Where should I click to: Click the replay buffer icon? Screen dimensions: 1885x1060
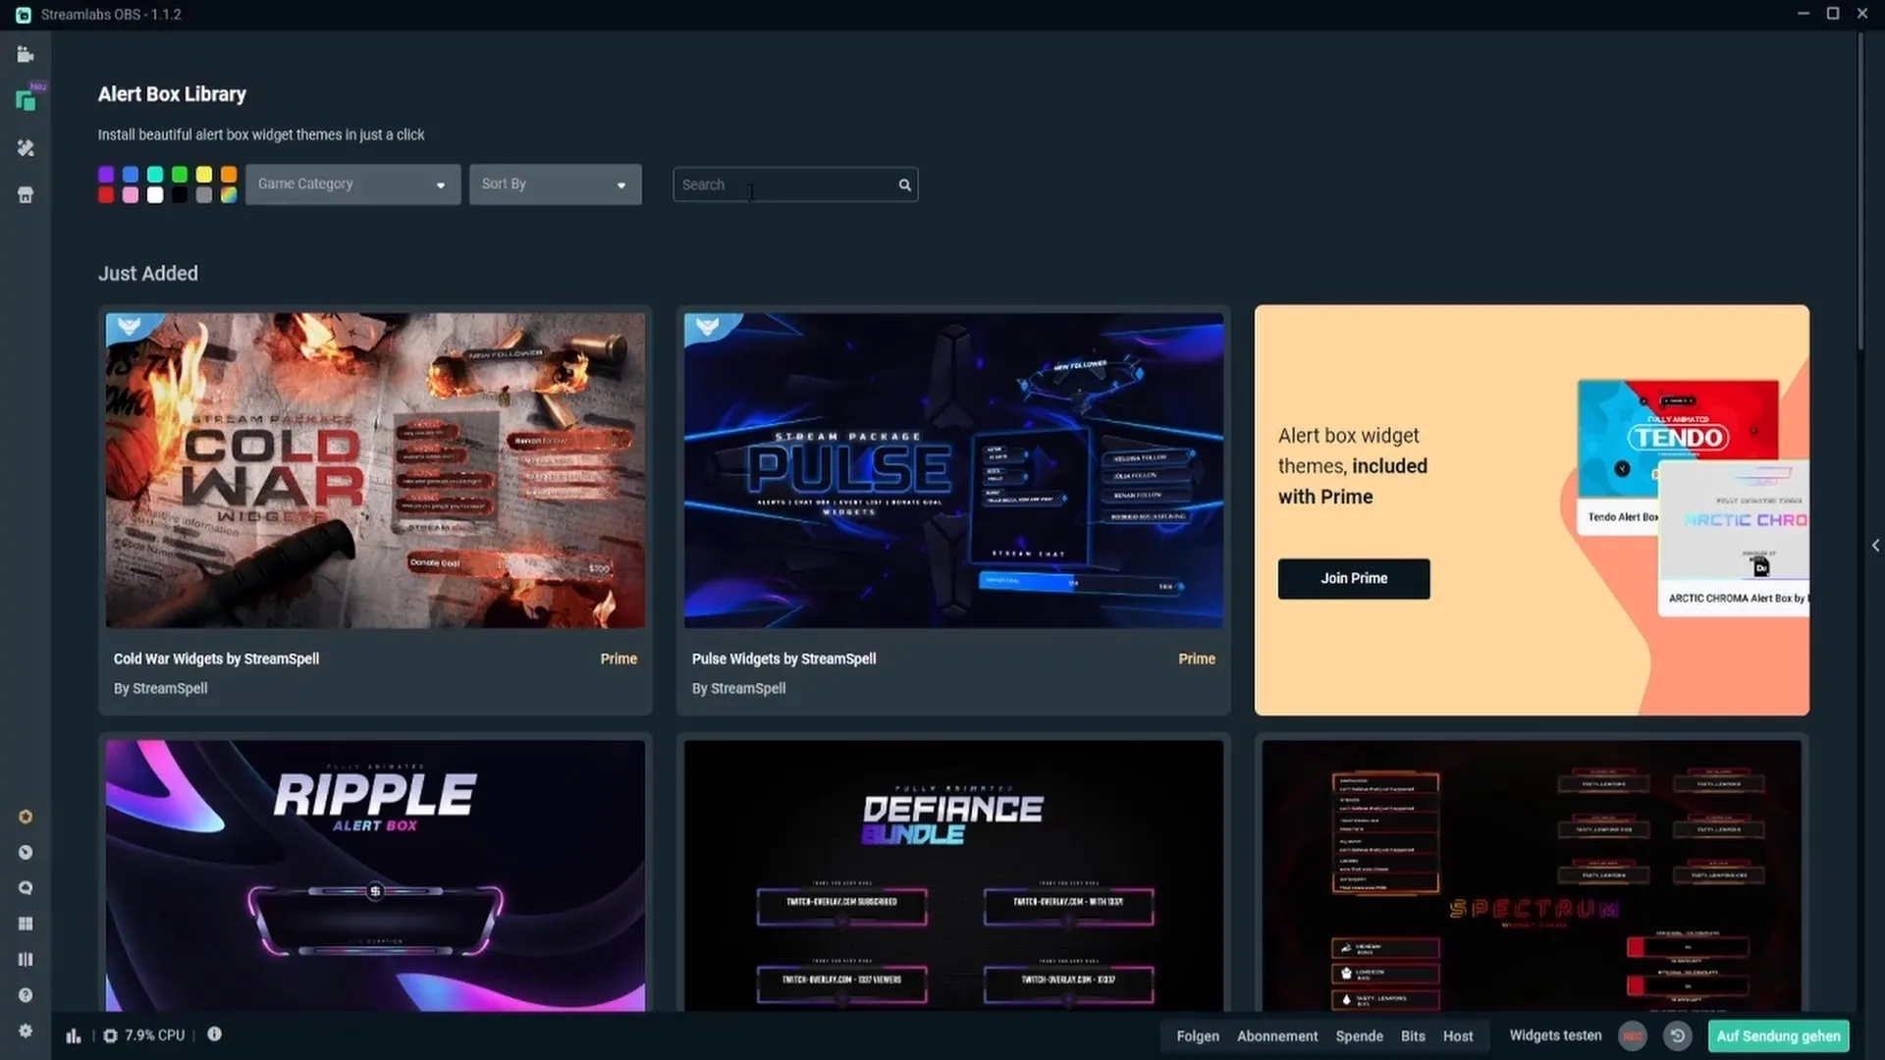pyautogui.click(x=1678, y=1035)
